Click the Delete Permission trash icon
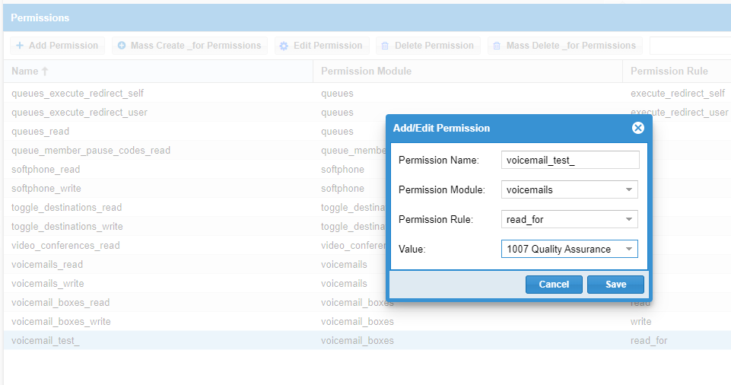The image size is (731, 385). (386, 46)
